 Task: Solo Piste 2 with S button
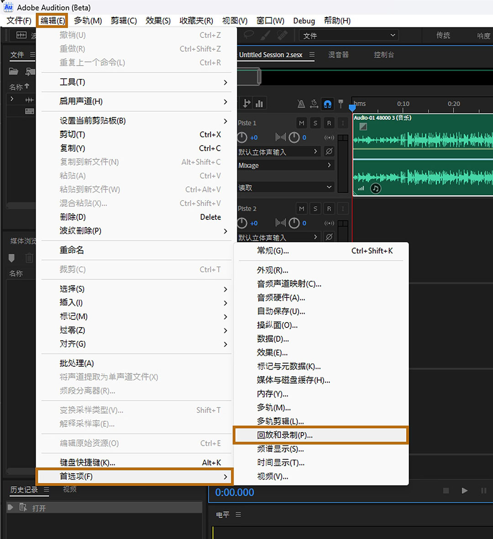tap(315, 209)
